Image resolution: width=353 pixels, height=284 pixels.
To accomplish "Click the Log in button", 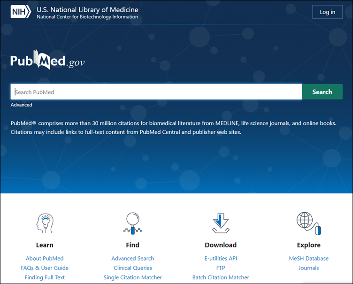I will point(327,12).
